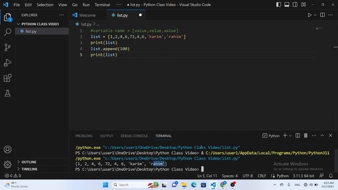Open editor More Actions ellipsis

click(331, 15)
